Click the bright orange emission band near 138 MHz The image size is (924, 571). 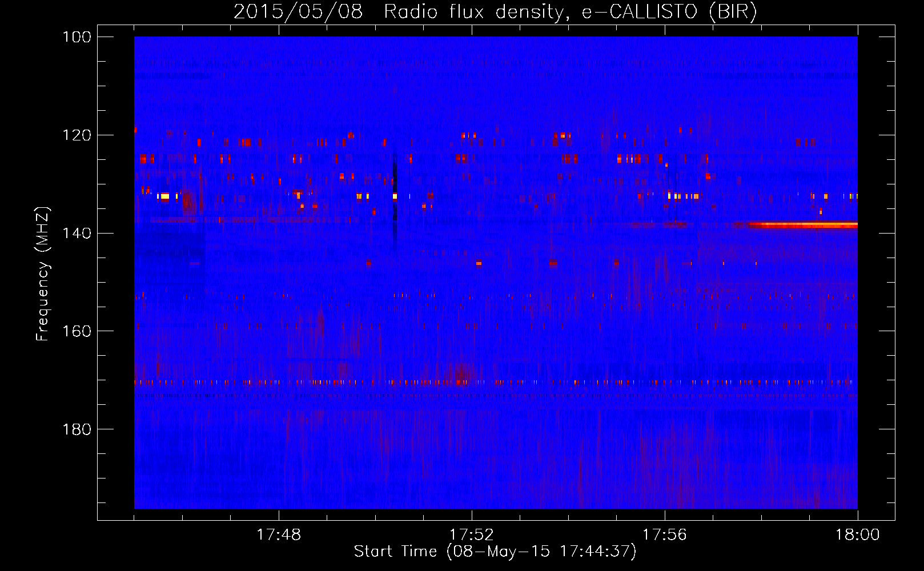[x=802, y=225]
